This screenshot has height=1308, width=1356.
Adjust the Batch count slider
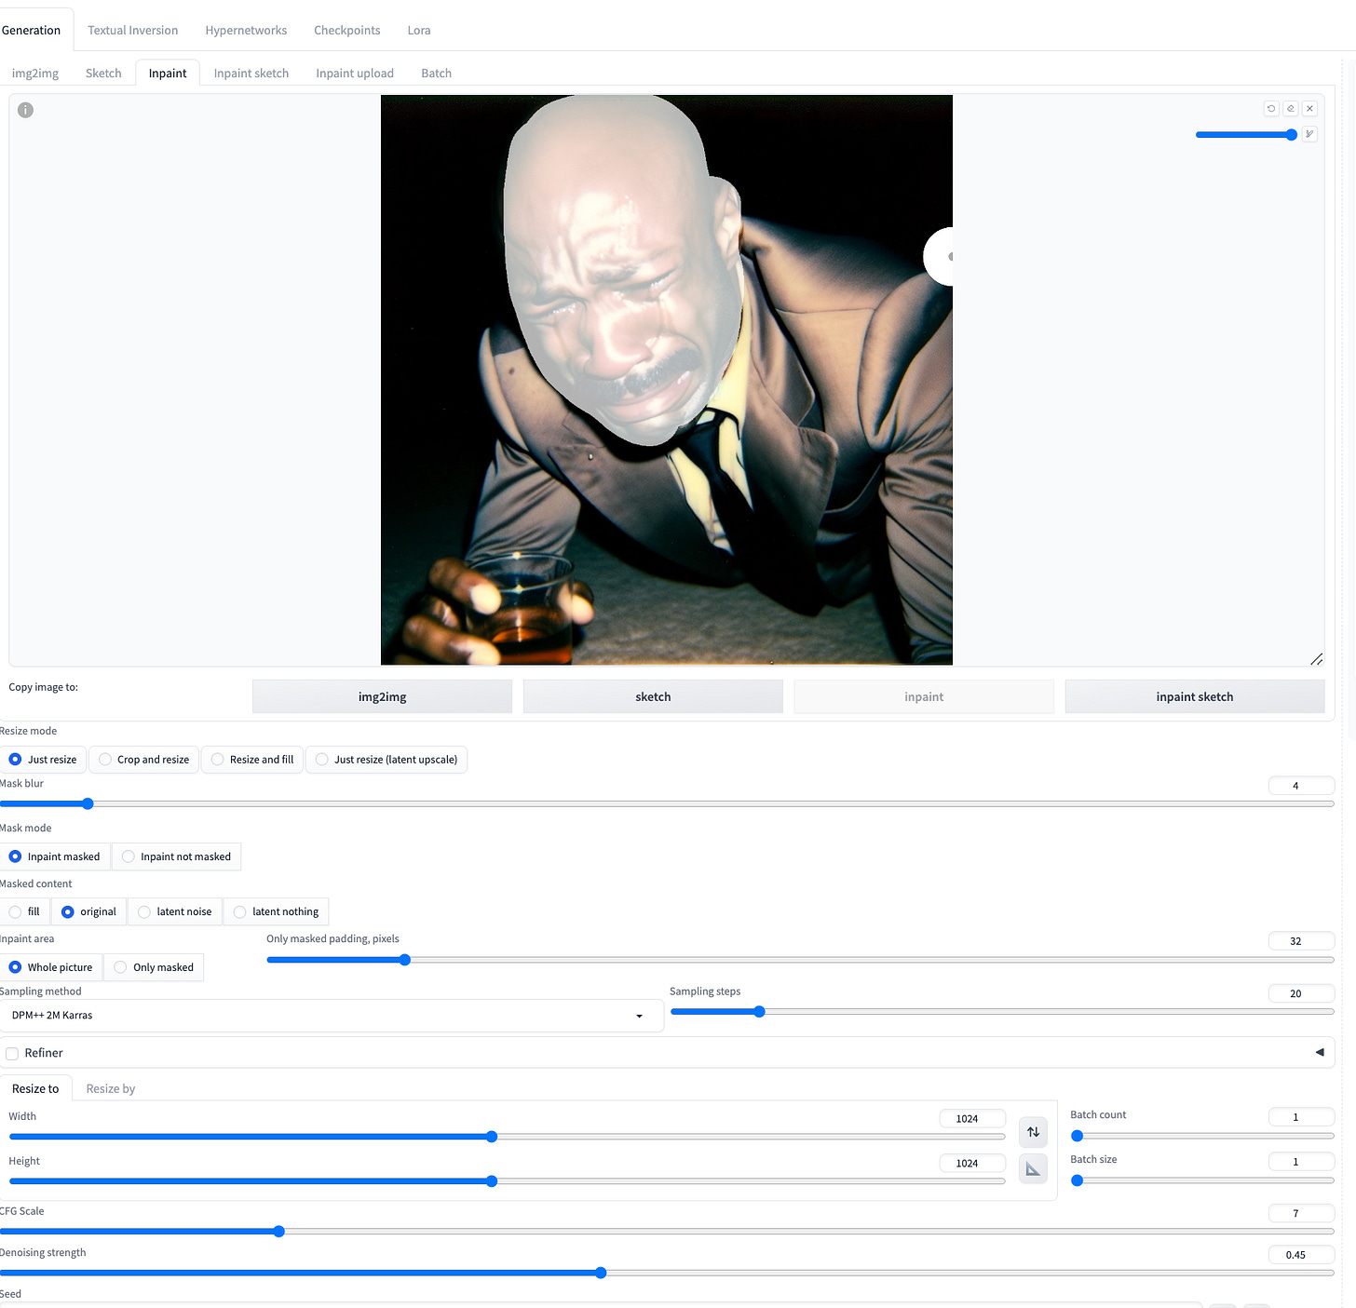point(1202,1136)
